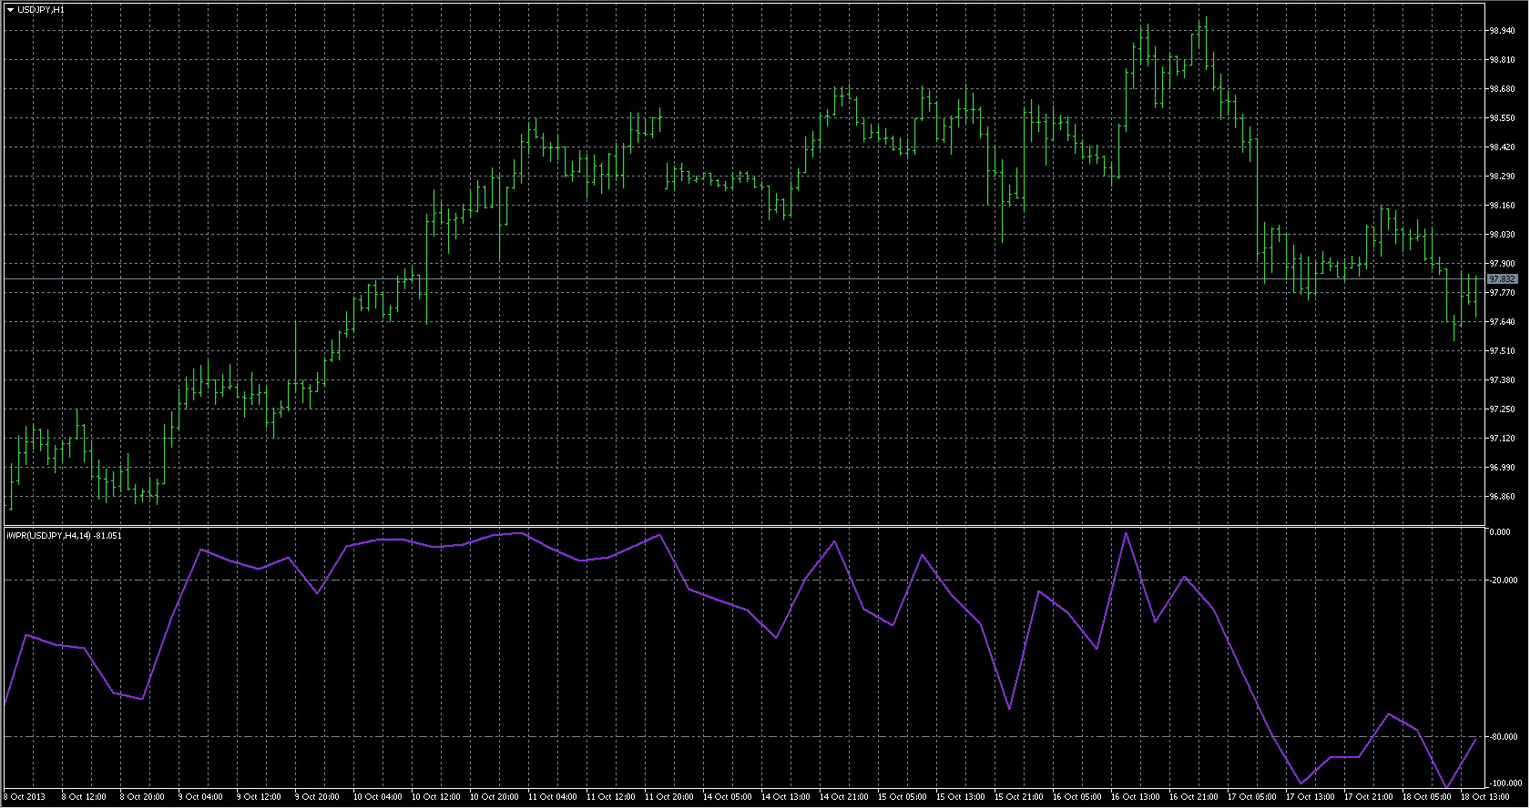This screenshot has width=1530, height=808.
Task: Click the 11 Oct 20:00 time label
Action: pos(669,797)
